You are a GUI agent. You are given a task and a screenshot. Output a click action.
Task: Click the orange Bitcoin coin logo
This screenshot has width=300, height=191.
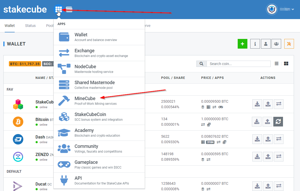click(x=18, y=122)
